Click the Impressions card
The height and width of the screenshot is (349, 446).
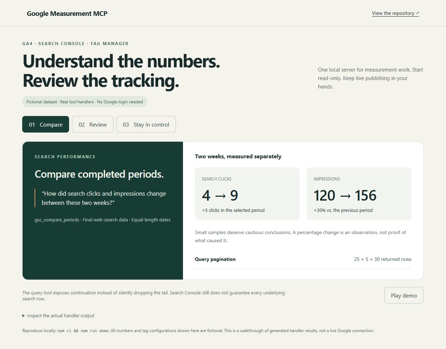[x=359, y=194]
